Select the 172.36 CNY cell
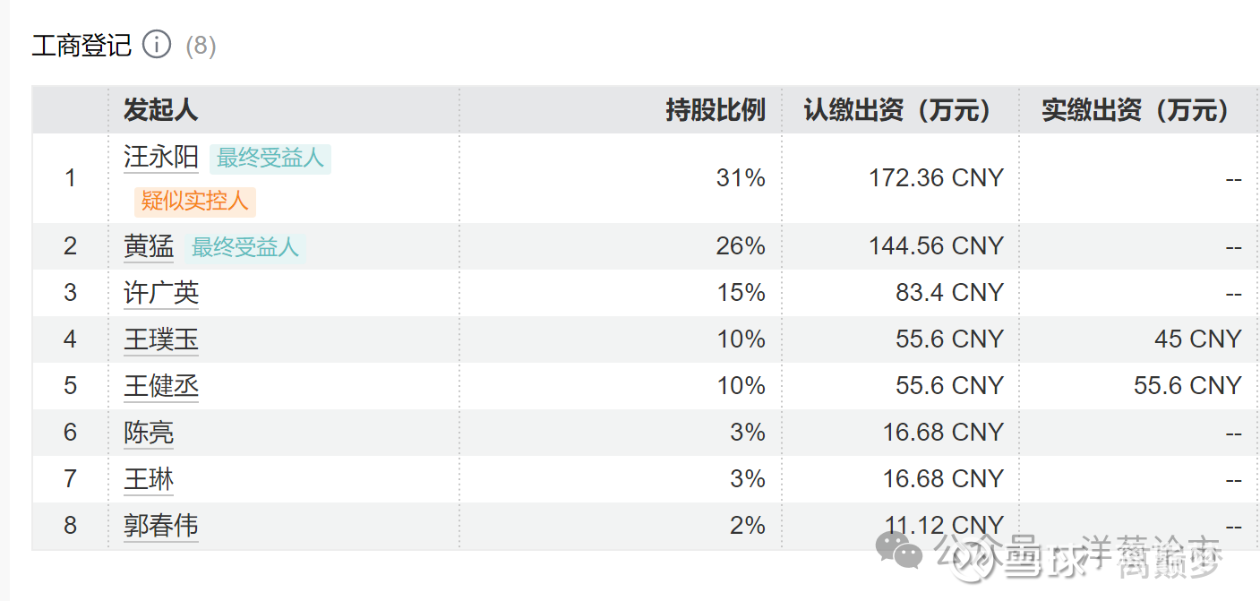The image size is (1260, 601). coord(936,178)
